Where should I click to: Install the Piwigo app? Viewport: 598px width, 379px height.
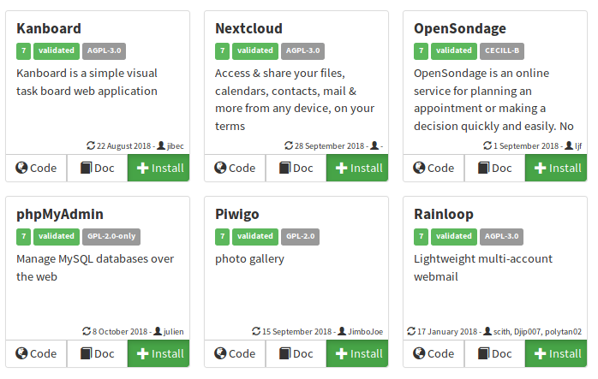pyautogui.click(x=357, y=353)
